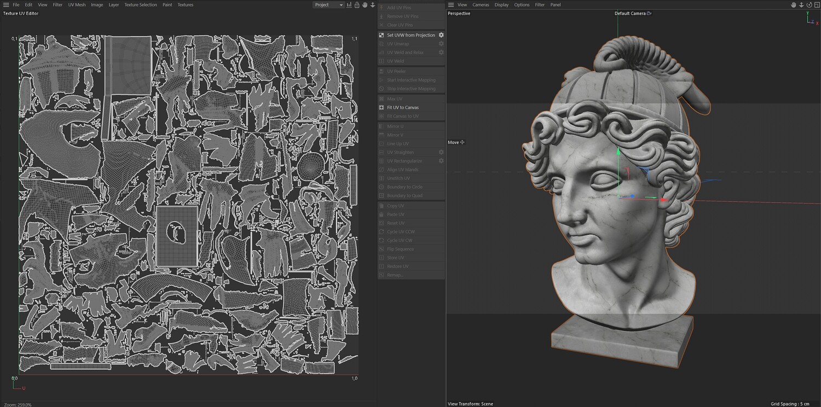Open the viewport hamburger menu
The width and height of the screenshot is (821, 407).
click(x=451, y=5)
